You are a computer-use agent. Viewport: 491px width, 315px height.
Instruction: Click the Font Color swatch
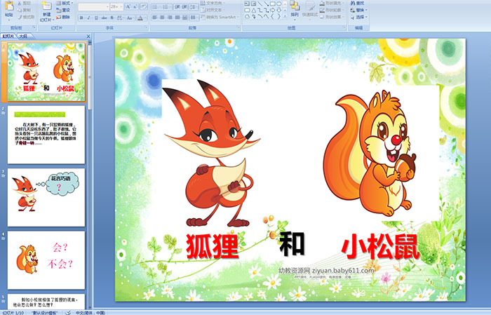click(x=140, y=18)
